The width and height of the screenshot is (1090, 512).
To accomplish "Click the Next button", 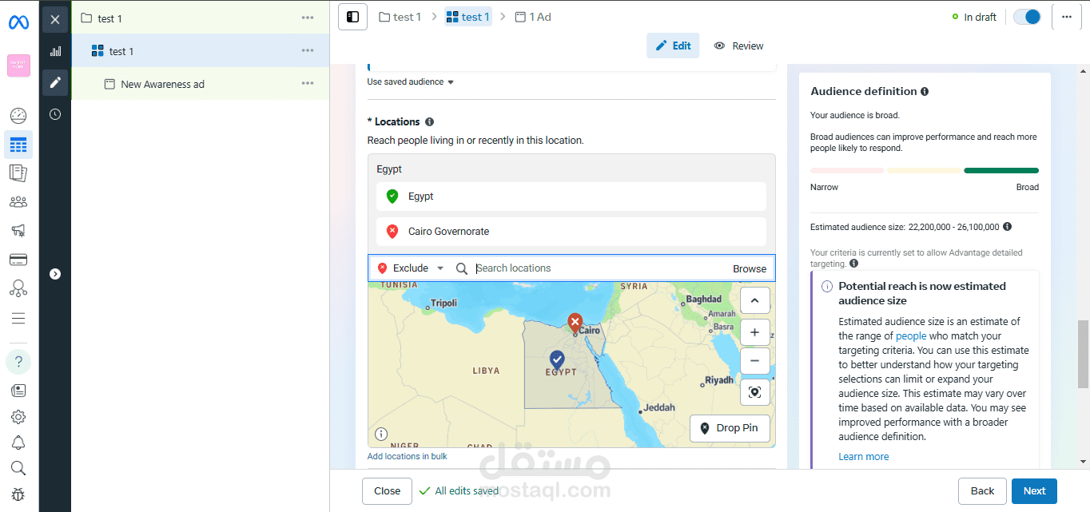I will pyautogui.click(x=1034, y=491).
